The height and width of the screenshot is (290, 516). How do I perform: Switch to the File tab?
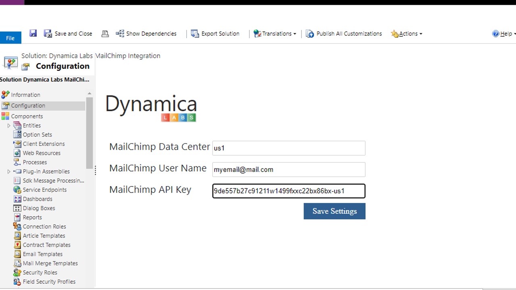(x=10, y=37)
